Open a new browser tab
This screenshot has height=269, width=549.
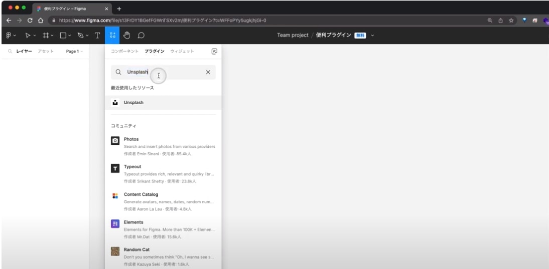pos(119,9)
